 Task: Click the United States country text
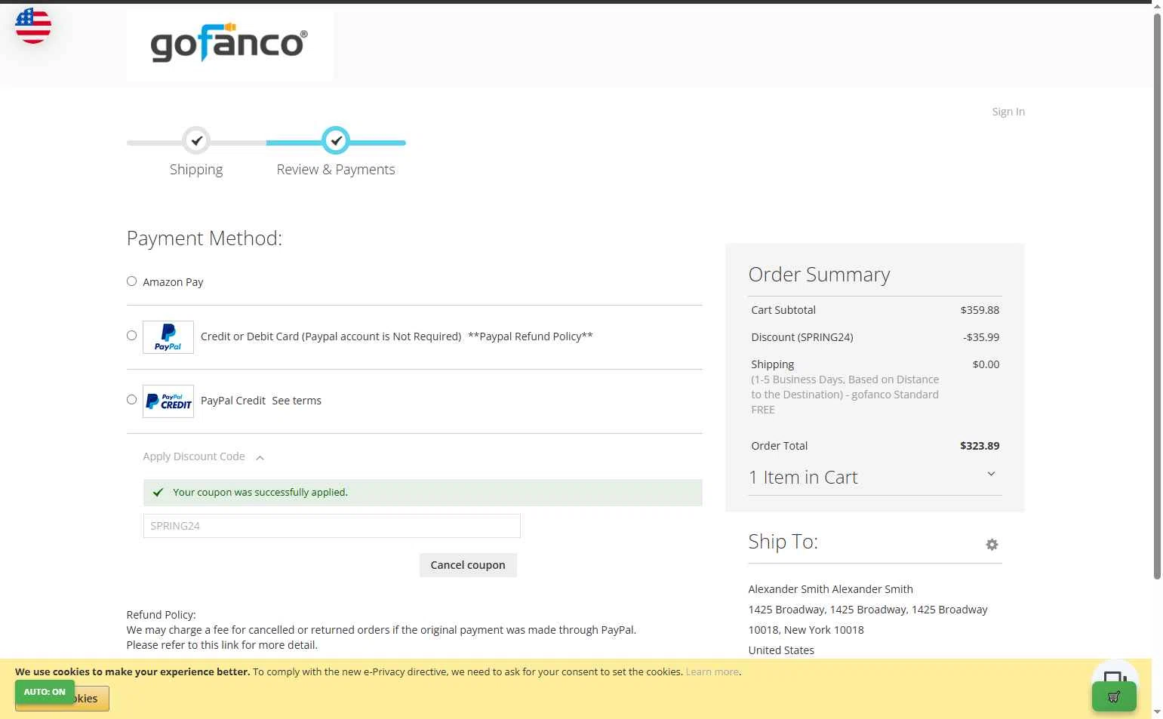781,650
